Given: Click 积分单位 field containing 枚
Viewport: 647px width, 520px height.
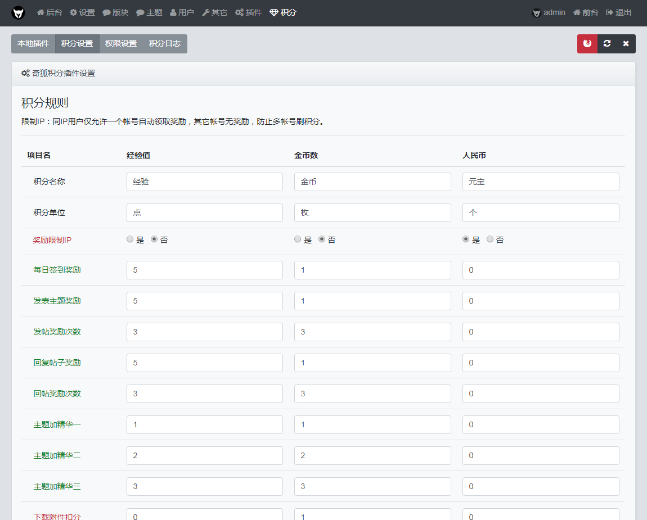Looking at the screenshot, I should [372, 213].
